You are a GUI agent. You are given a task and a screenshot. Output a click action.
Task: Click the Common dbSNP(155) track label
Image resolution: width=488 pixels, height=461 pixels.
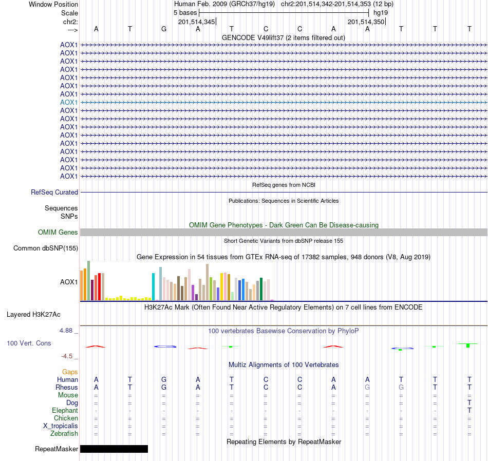click(46, 248)
